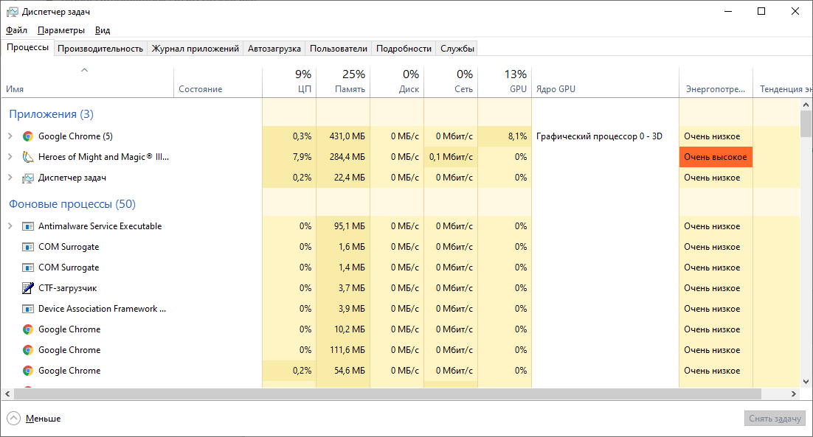Click the Диспетчер задач process icon
The width and height of the screenshot is (813, 437).
point(28,178)
